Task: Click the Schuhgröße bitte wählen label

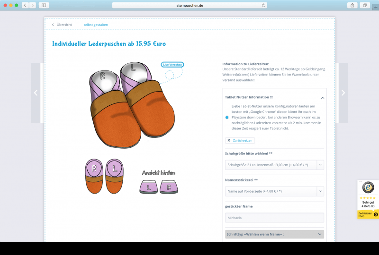Action: click(x=249, y=153)
